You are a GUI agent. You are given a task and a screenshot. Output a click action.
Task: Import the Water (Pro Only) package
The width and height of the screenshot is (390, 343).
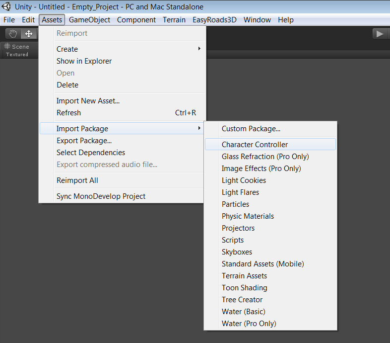click(270, 324)
